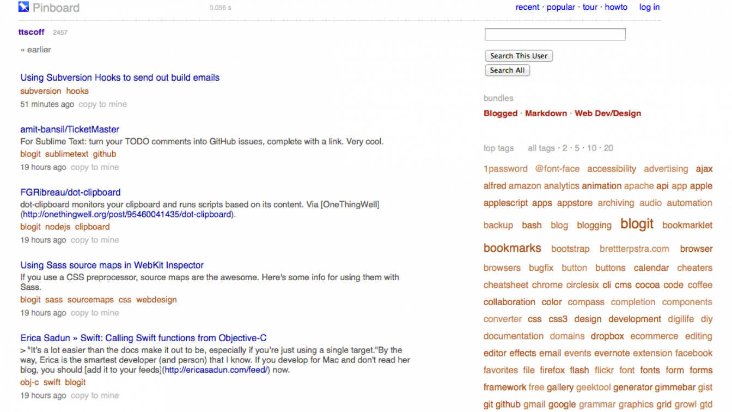Viewport: 732px width, 412px height.
Task: Switch to the top tags view
Action: [499, 148]
